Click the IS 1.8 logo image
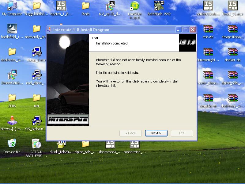Screen dimensions: 245x184 point(187,43)
